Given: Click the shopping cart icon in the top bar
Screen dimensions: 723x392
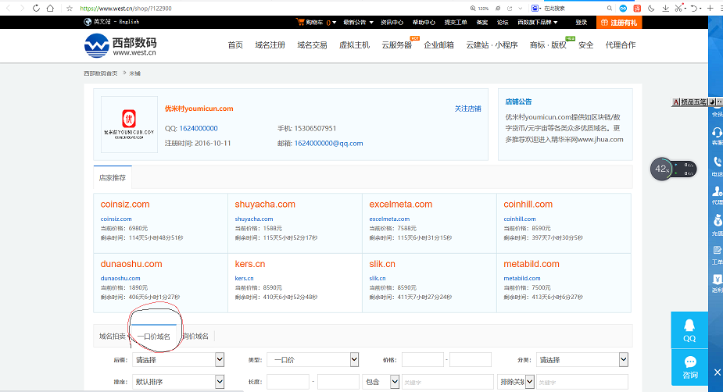Looking at the screenshot, I should pos(301,22).
